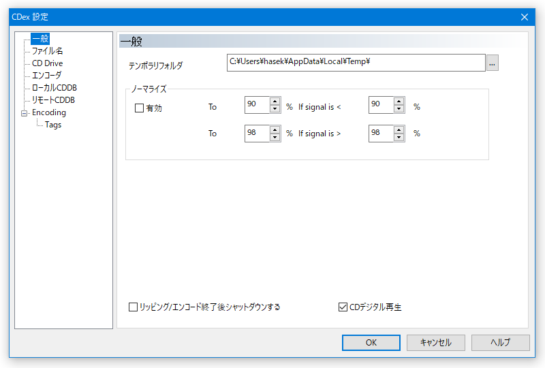Select the エンコーダ tree item
The image size is (545, 368).
pos(46,76)
